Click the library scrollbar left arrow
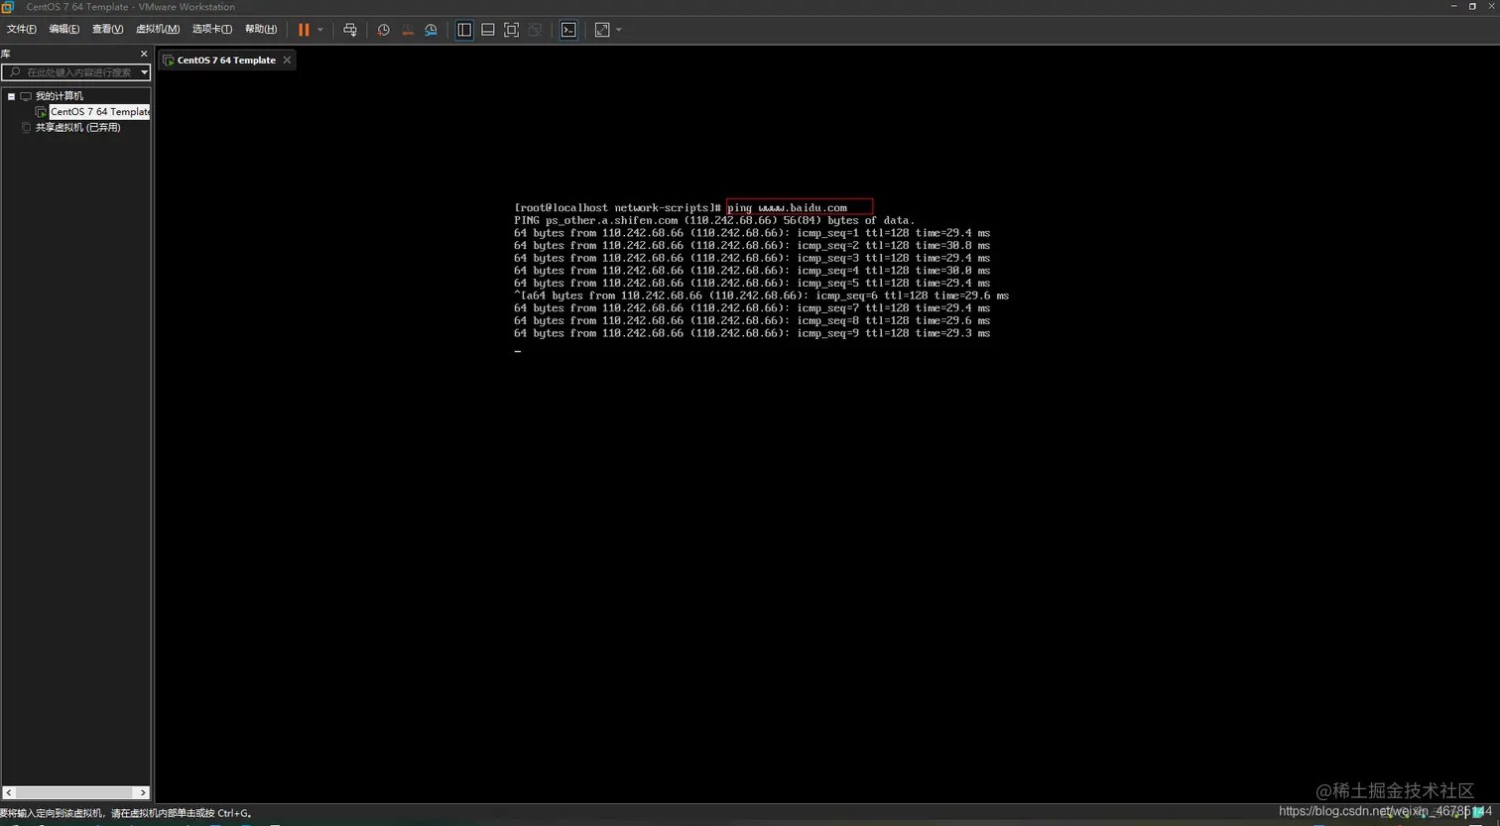1500x826 pixels. 9,792
